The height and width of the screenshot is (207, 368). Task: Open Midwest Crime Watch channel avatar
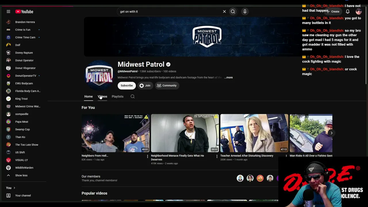8,106
